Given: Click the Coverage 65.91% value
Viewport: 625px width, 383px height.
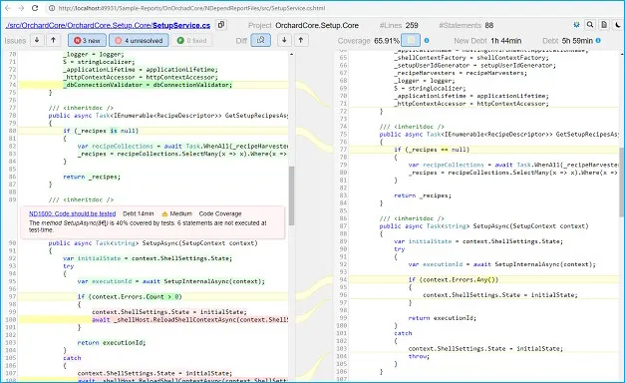Looking at the screenshot, I should tap(387, 41).
